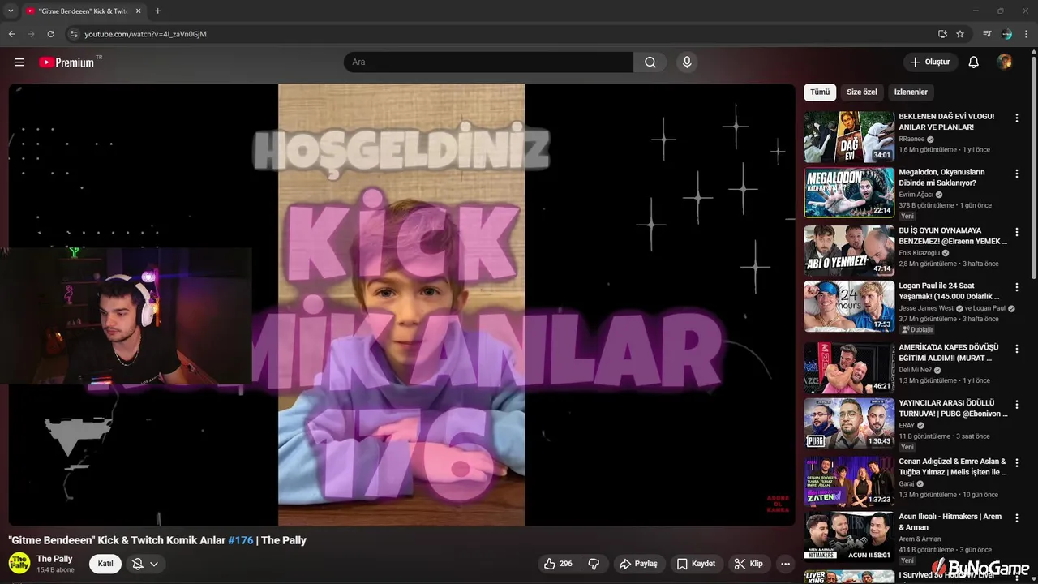
Task: Select the Tümü filter chip
Action: pyautogui.click(x=820, y=92)
